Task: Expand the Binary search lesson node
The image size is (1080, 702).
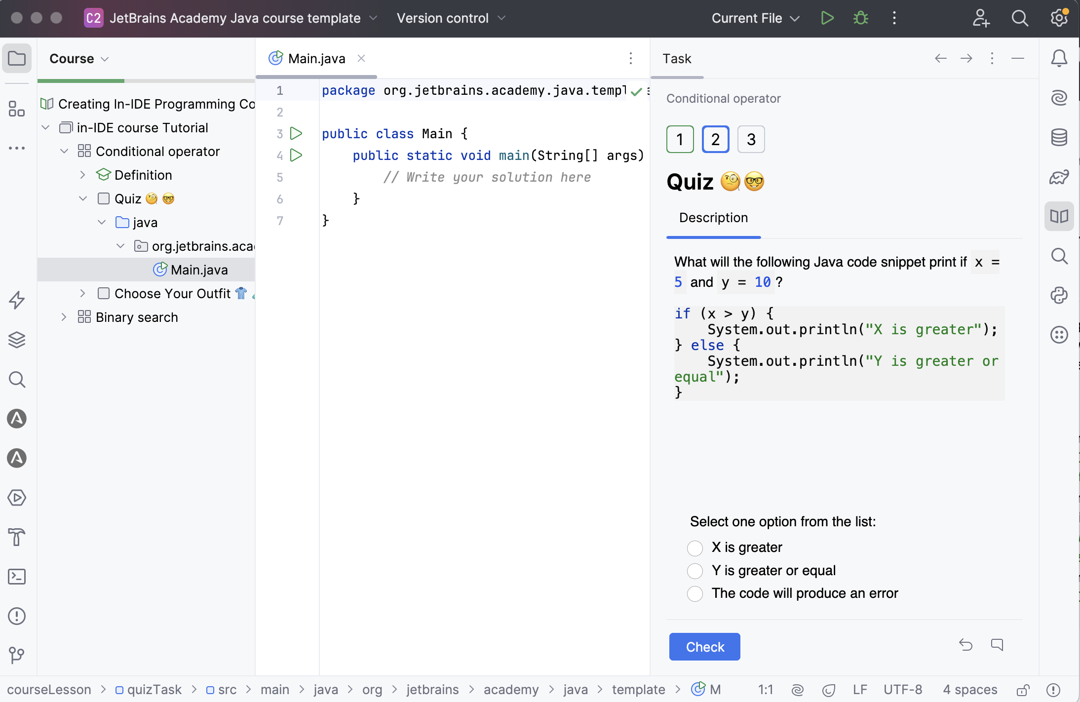Action: (x=64, y=317)
